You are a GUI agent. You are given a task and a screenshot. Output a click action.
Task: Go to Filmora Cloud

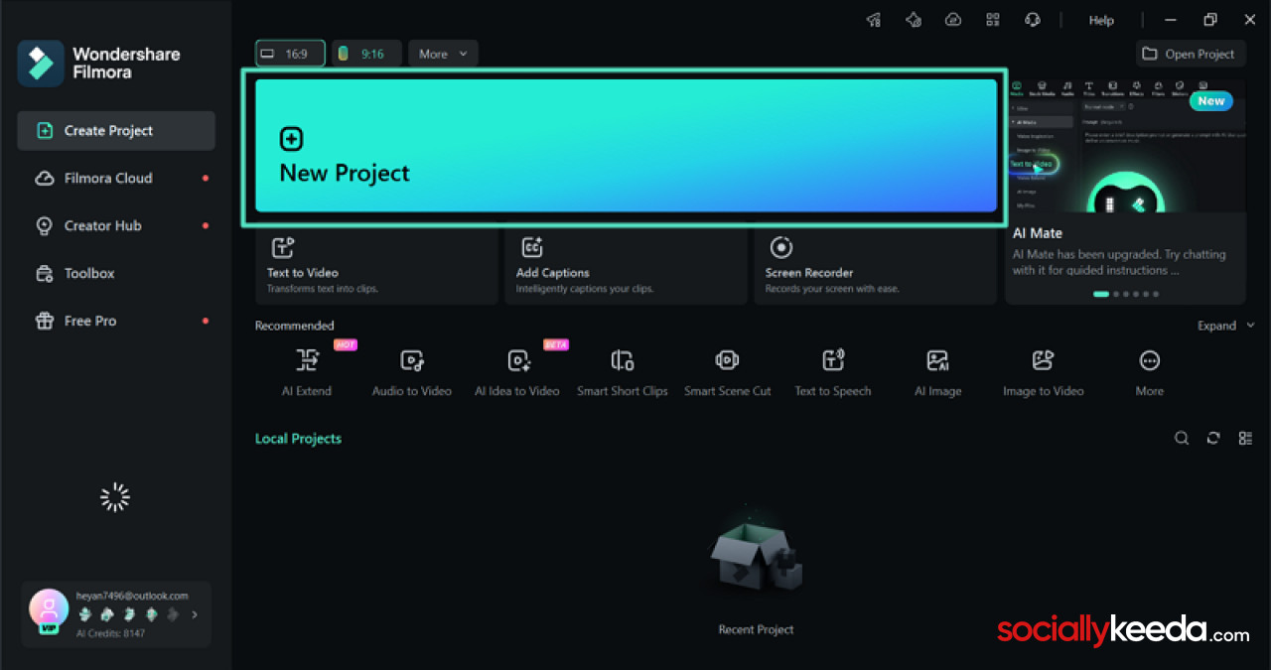coord(116,178)
